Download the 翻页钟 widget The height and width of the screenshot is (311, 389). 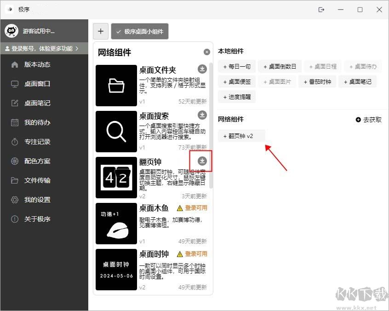202,161
